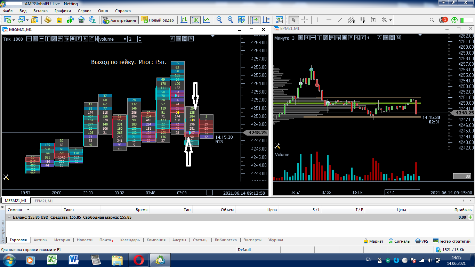Screen dimensions: 475x267
Task: Select the Fibonacci retracement tool
Action: (362, 20)
